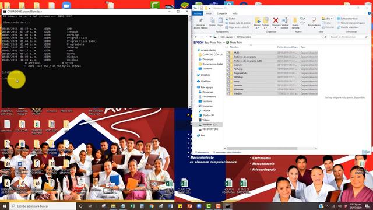
Task: Click the Cambiar nombre icon
Action: [284, 20]
